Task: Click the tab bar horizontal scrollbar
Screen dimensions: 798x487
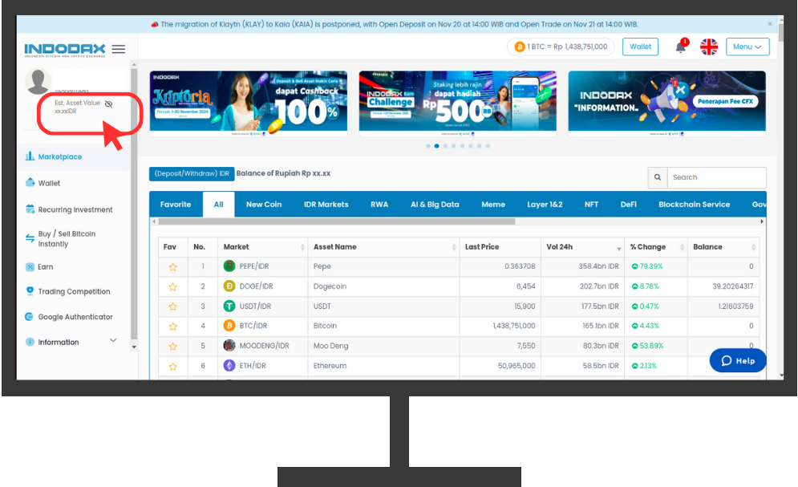Action: click(336, 221)
